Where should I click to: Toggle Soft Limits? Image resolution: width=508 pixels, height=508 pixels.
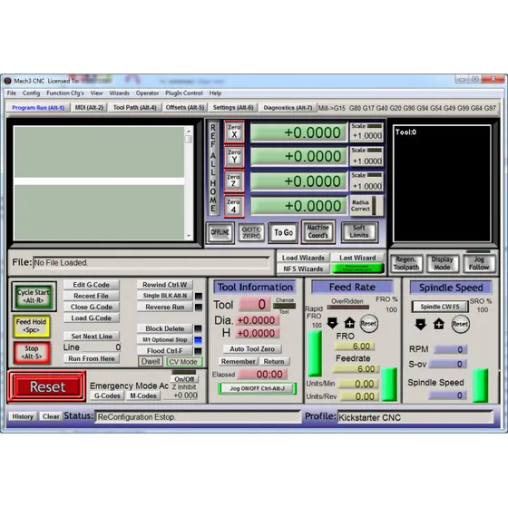(x=359, y=231)
